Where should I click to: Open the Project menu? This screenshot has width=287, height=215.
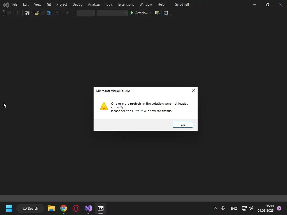coord(62,4)
